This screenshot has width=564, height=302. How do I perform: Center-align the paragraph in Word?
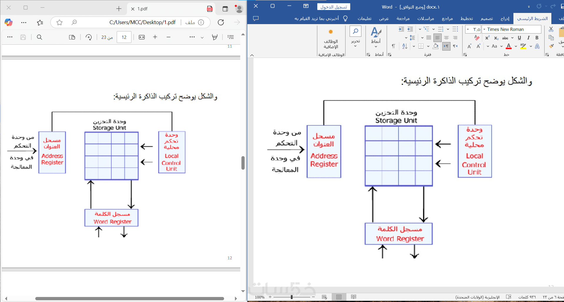[446, 38]
